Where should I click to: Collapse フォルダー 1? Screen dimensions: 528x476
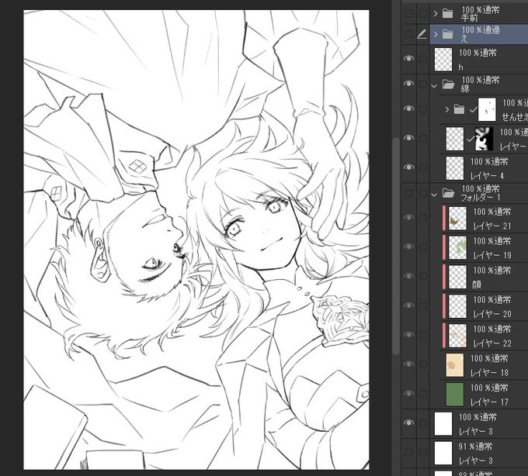pyautogui.click(x=434, y=195)
